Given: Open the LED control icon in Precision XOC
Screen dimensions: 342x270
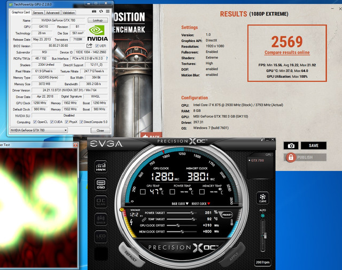Looking at the screenshot, I should click(x=101, y=237).
